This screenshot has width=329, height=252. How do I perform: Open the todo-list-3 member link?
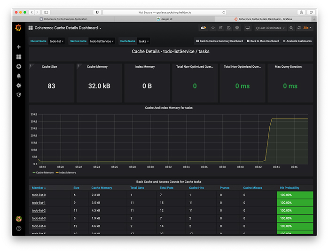click(39, 218)
